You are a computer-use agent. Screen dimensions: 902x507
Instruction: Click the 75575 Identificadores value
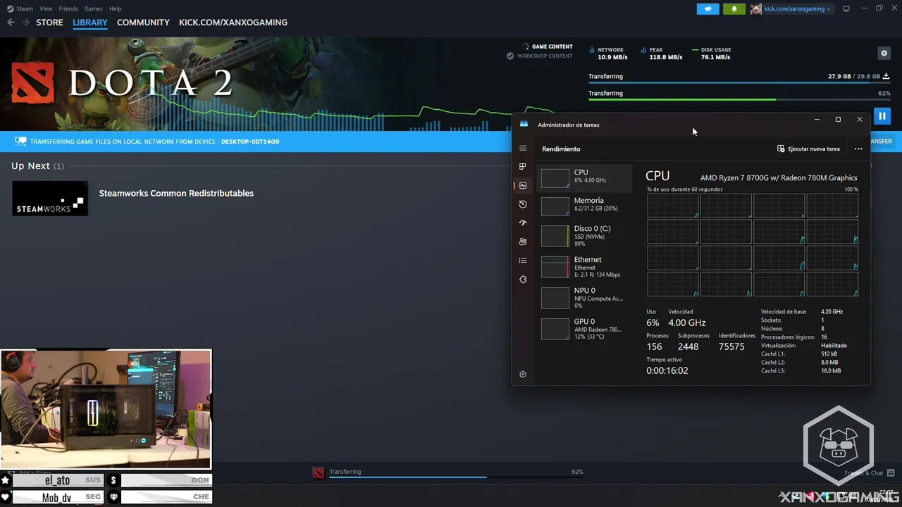click(x=731, y=346)
